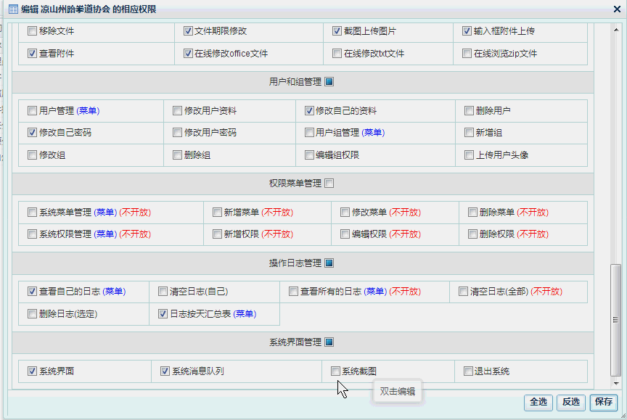Check the 系统截图 permission

point(337,371)
